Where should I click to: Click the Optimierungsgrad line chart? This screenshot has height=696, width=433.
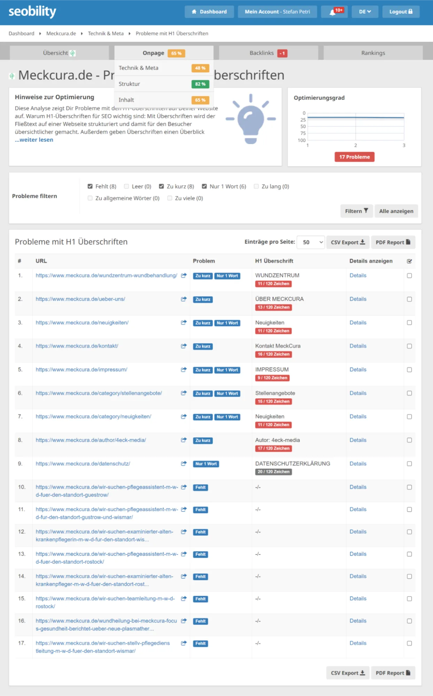(x=355, y=127)
